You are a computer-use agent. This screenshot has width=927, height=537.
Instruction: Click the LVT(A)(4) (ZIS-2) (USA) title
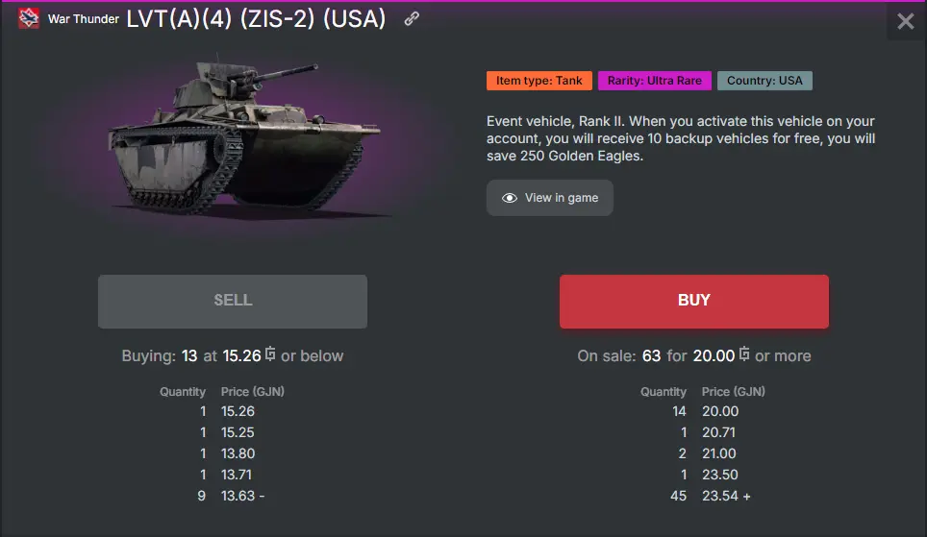(x=256, y=19)
